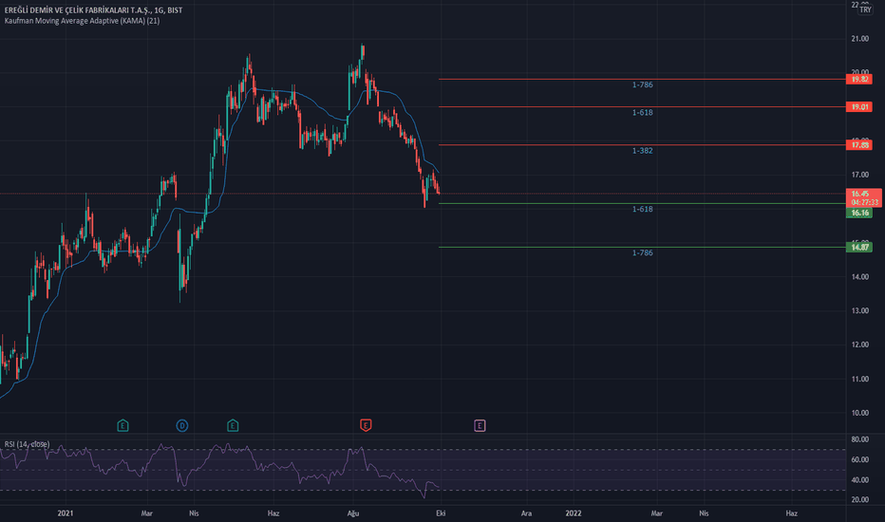Click the first green earnings E marker
Image resolution: width=885 pixels, height=522 pixels.
122,425
